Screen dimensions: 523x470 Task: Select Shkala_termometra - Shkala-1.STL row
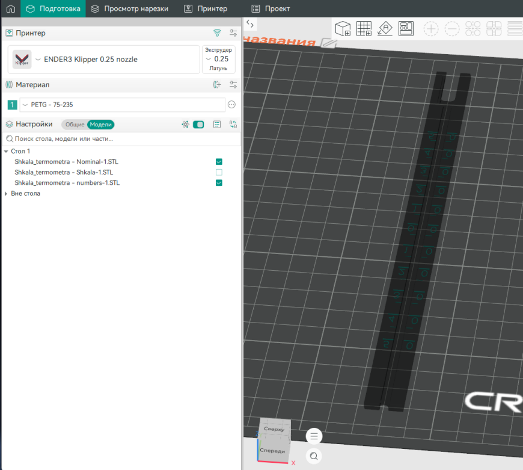coord(64,172)
